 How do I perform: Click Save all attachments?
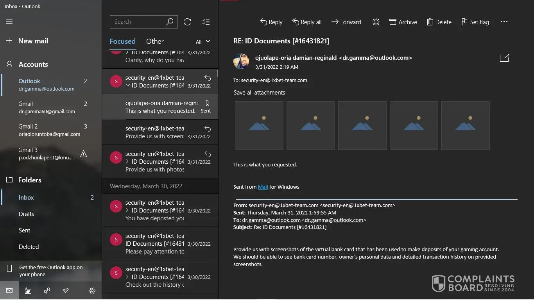259,93
